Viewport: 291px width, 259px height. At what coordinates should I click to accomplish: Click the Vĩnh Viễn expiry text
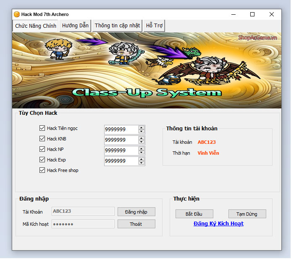pos(208,153)
